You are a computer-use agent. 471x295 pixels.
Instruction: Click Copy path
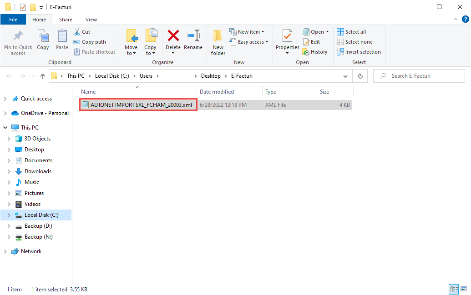[x=90, y=42]
